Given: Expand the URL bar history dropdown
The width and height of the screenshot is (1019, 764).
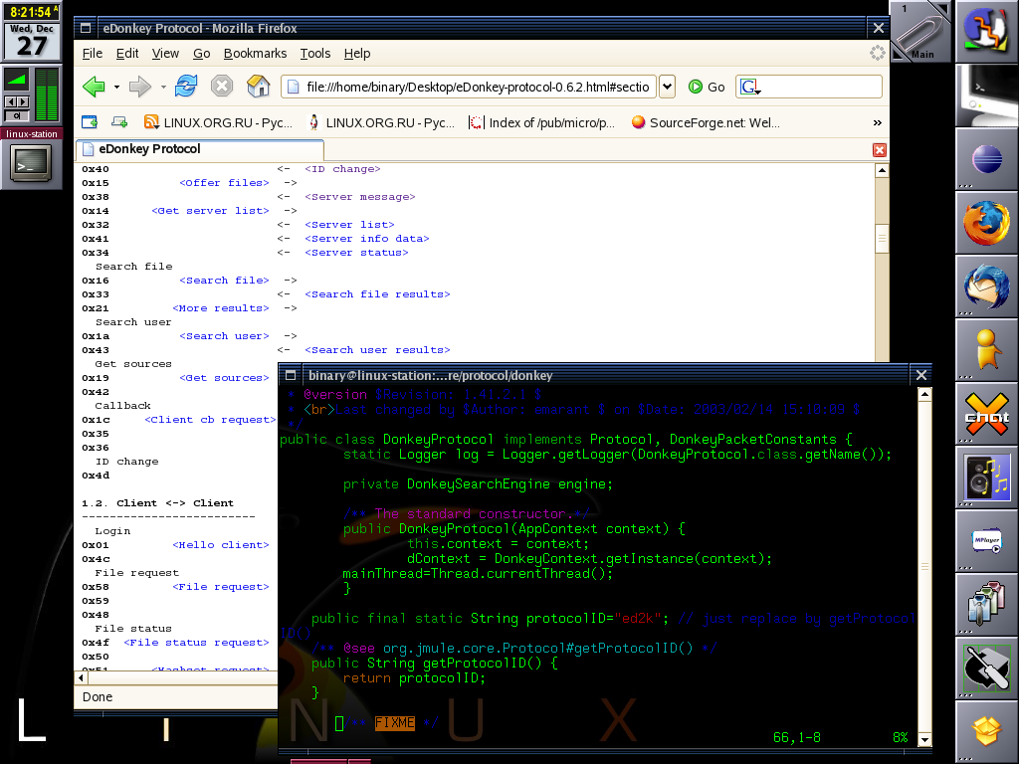Looking at the screenshot, I should tap(668, 87).
